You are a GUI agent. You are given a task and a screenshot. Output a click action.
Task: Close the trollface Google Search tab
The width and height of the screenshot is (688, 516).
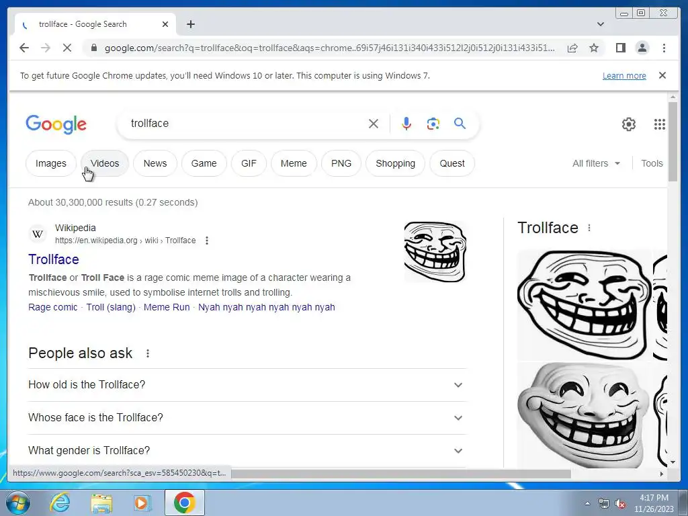tap(165, 24)
